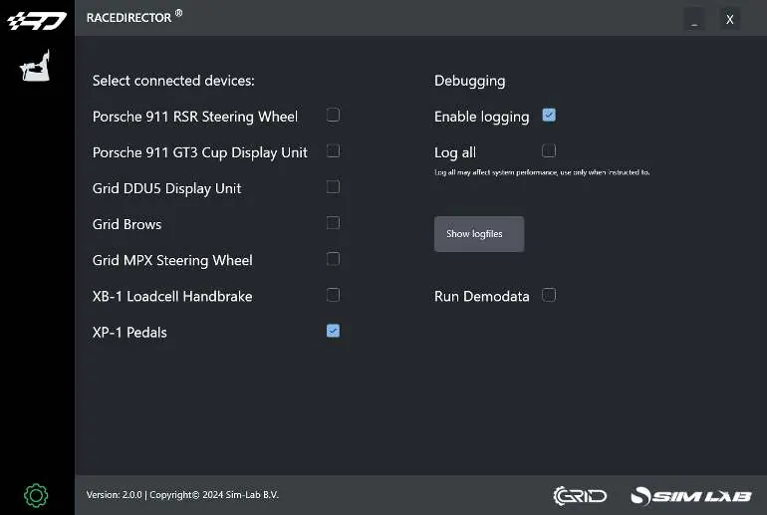Enable Grid MPX Steering Wheel device
This screenshot has width=767, height=515.
pyautogui.click(x=333, y=259)
